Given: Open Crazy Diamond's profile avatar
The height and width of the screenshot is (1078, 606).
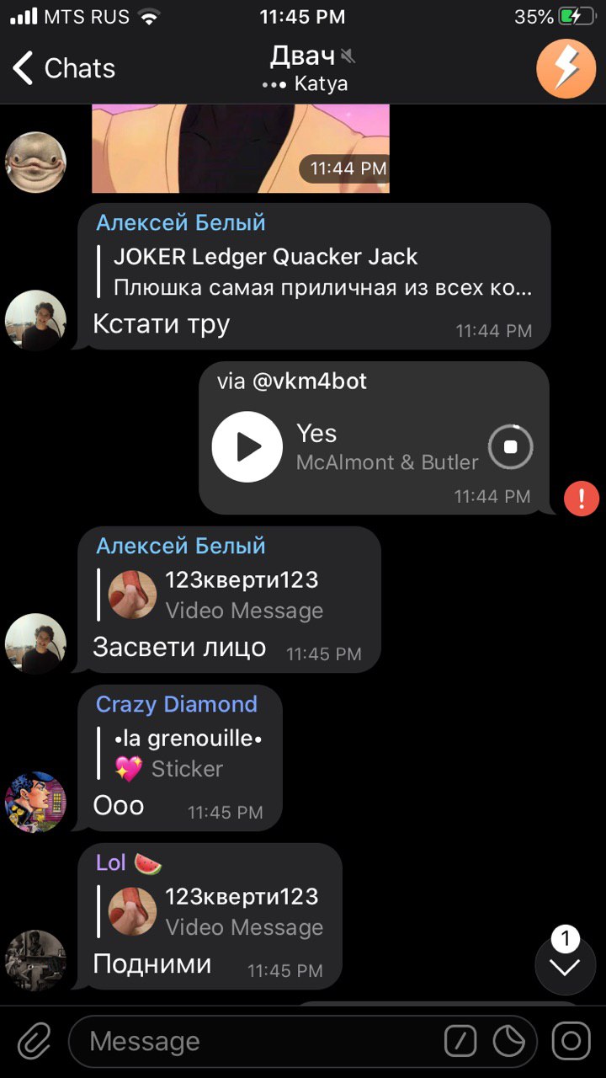Looking at the screenshot, I should point(35,802).
